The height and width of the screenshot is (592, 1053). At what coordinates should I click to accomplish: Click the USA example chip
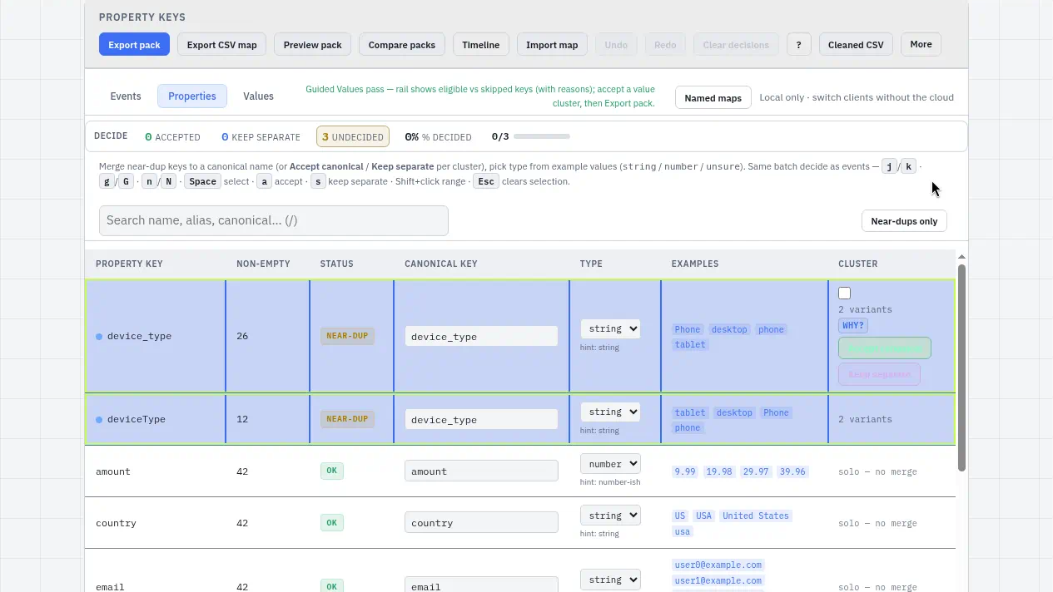[704, 516]
